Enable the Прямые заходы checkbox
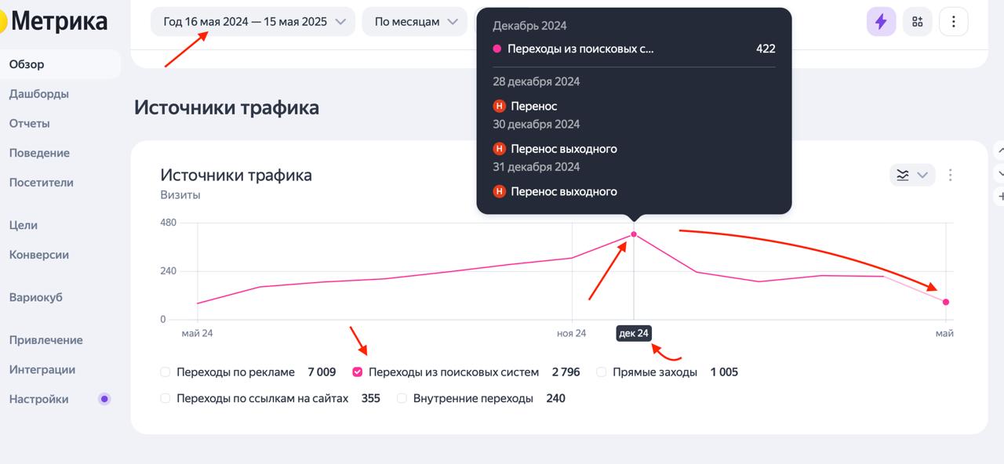 pos(600,372)
